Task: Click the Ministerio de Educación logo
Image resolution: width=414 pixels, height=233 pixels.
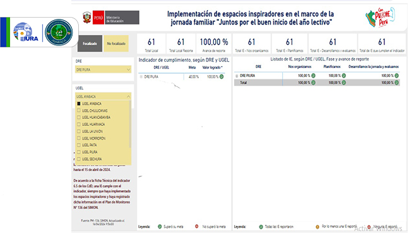Action: 122,18
